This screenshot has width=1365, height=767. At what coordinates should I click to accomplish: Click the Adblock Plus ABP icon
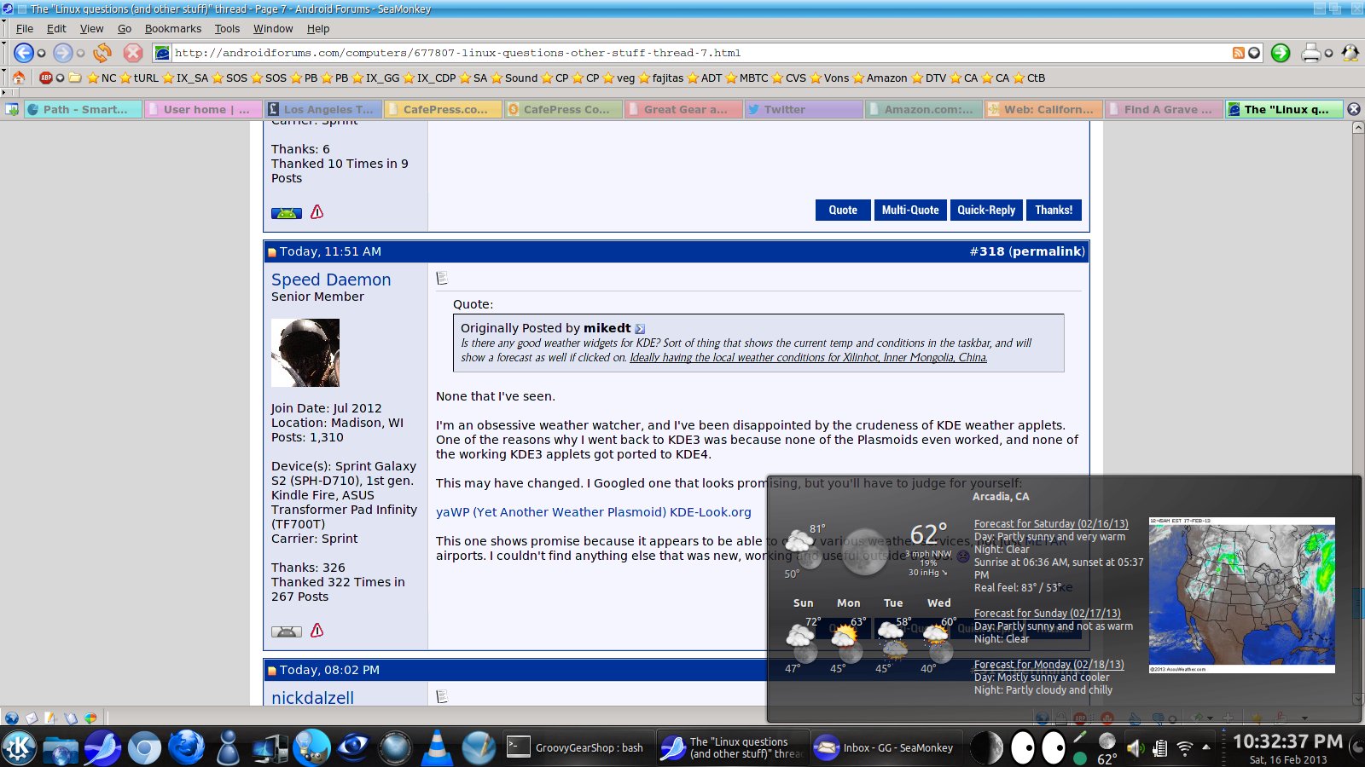pyautogui.click(x=46, y=78)
